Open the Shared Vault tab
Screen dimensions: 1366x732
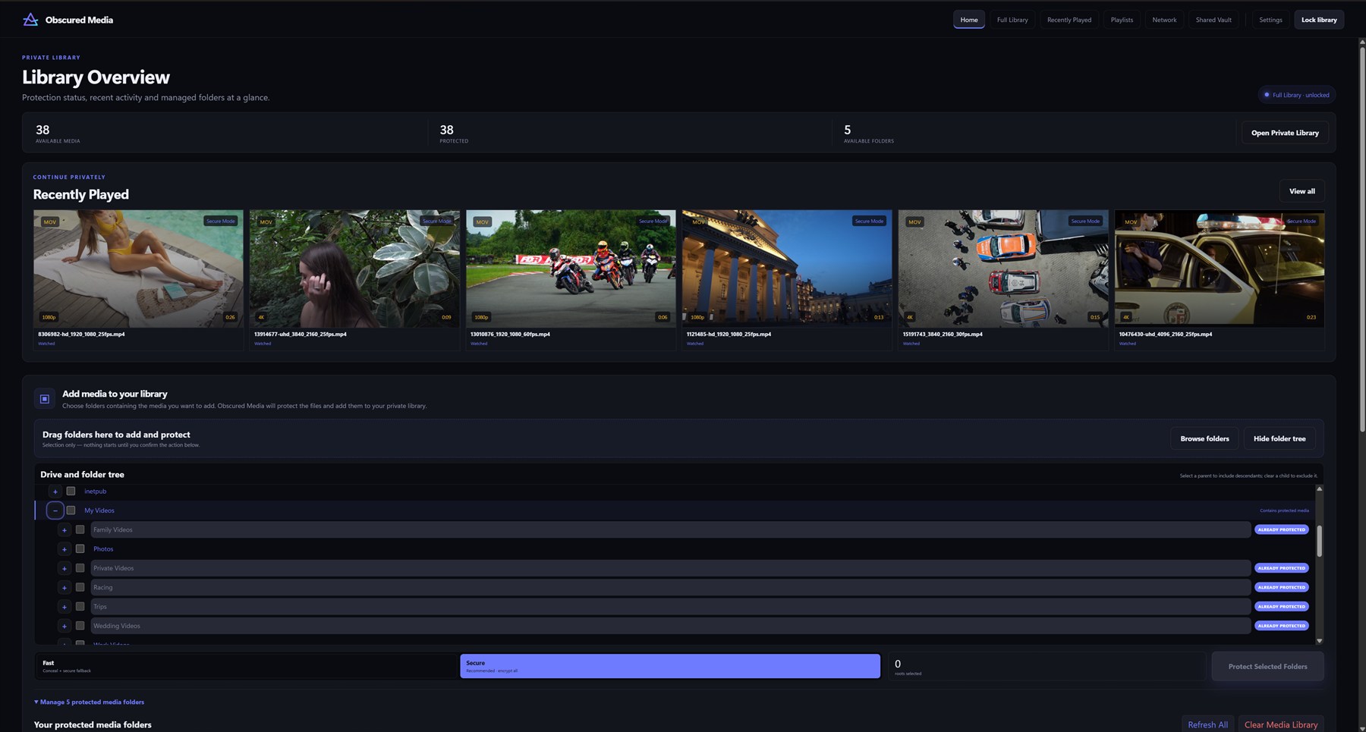click(1213, 20)
